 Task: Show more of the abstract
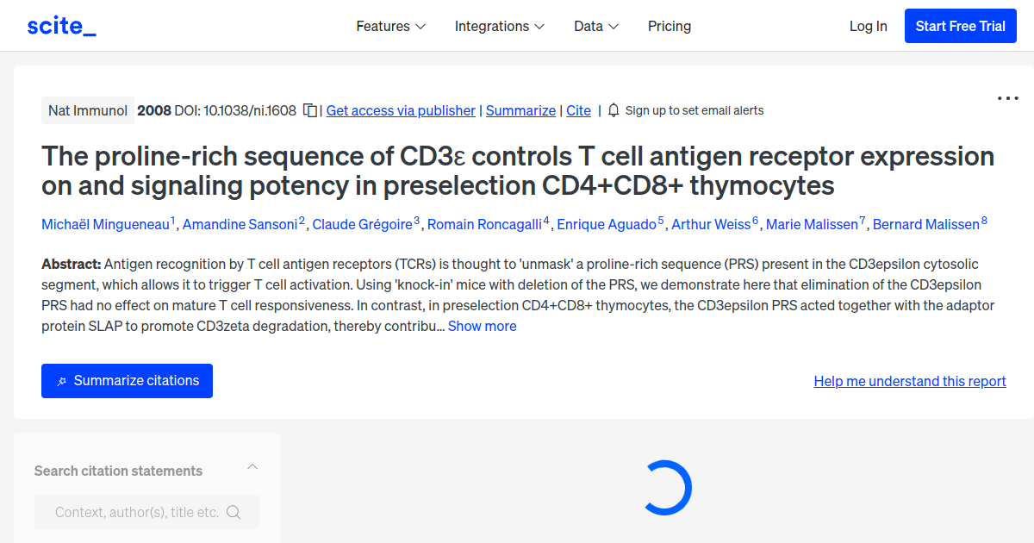[482, 326]
